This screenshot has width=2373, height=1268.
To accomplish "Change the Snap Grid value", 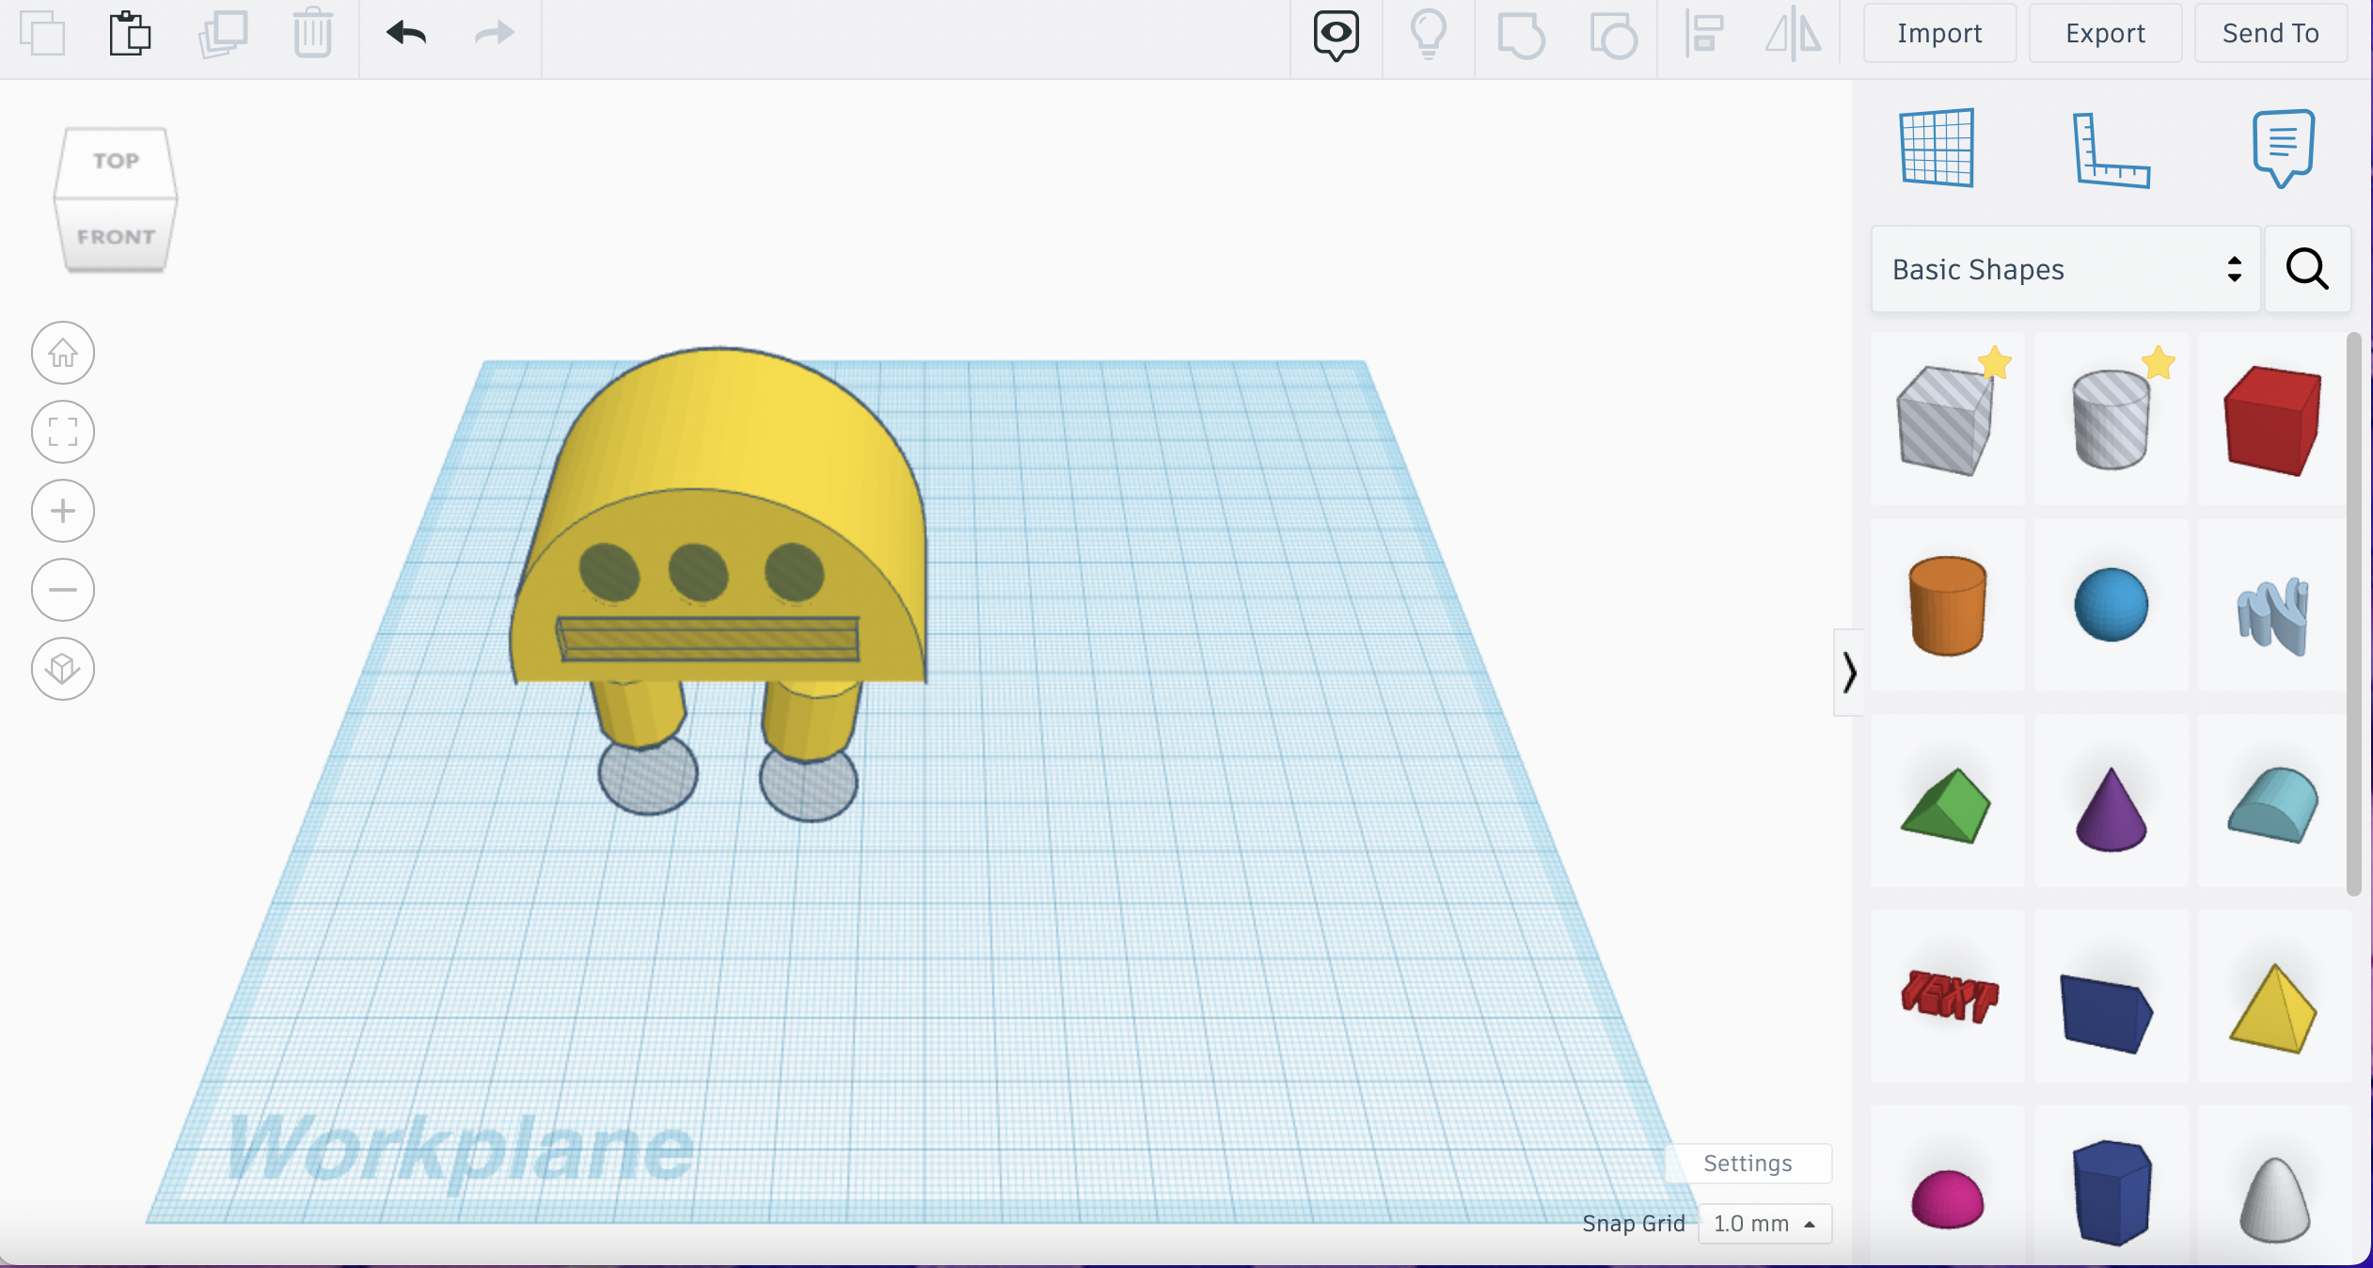I will [x=1764, y=1223].
